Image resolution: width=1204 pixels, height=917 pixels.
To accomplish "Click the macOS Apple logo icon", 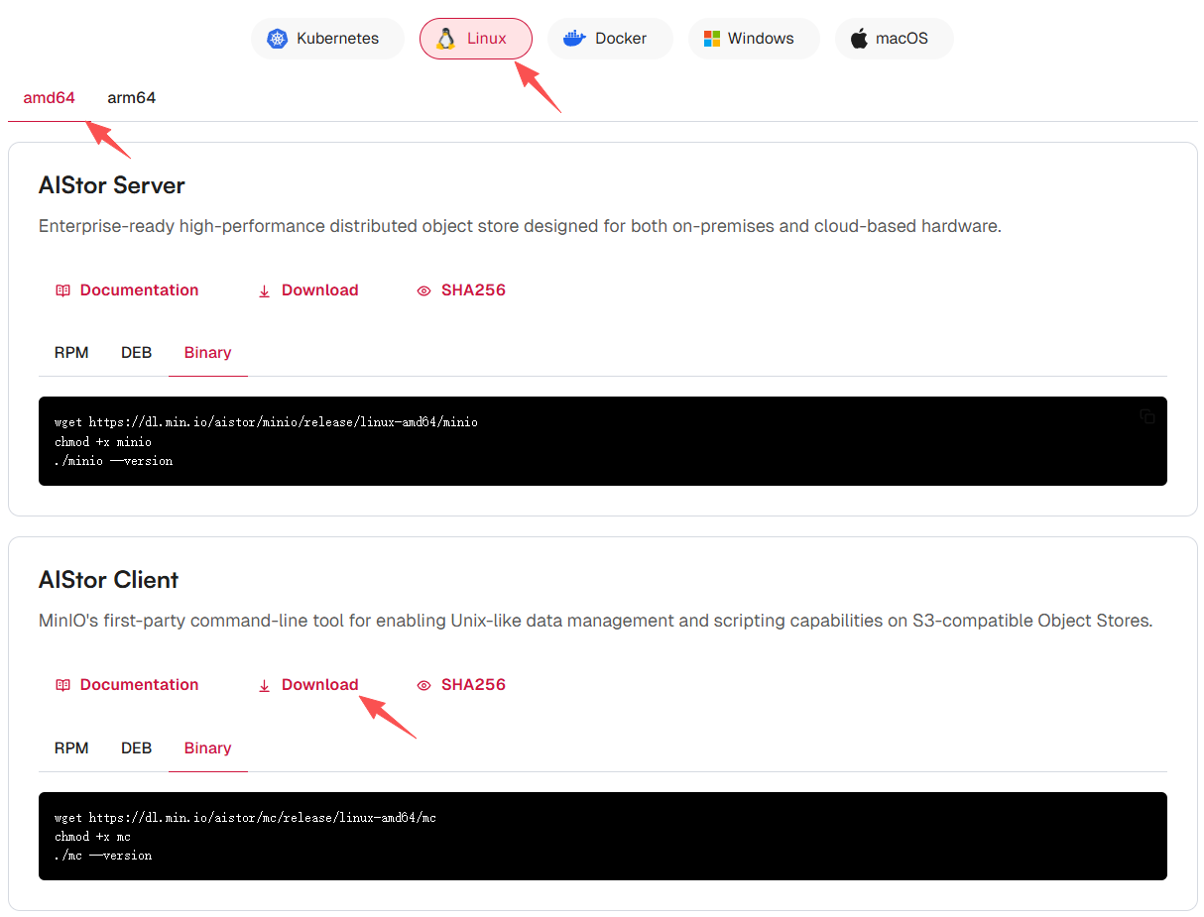I will [x=859, y=39].
